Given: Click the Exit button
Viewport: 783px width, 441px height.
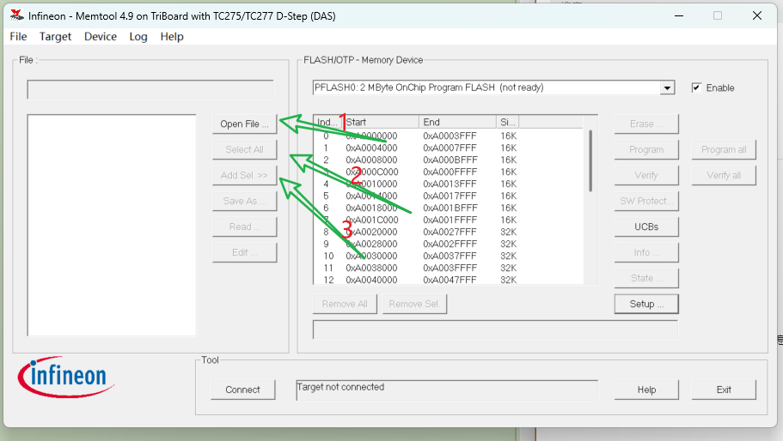Looking at the screenshot, I should pyautogui.click(x=724, y=390).
